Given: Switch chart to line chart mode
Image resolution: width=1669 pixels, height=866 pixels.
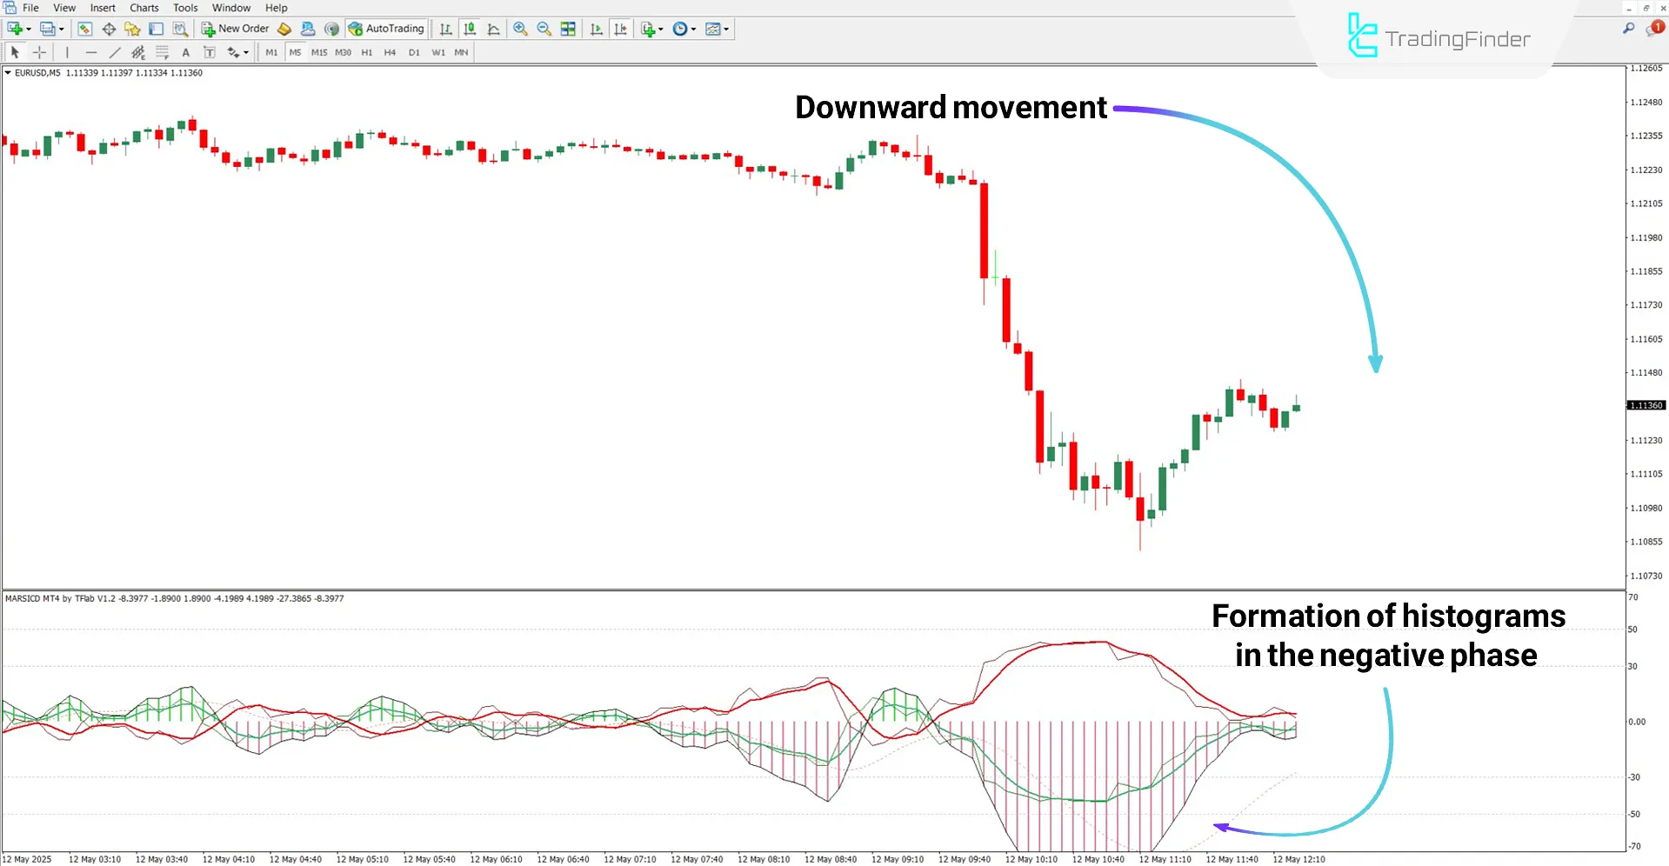Looking at the screenshot, I should point(493,29).
